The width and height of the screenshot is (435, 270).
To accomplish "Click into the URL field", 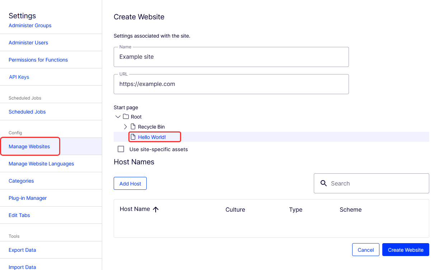I will [x=231, y=84].
